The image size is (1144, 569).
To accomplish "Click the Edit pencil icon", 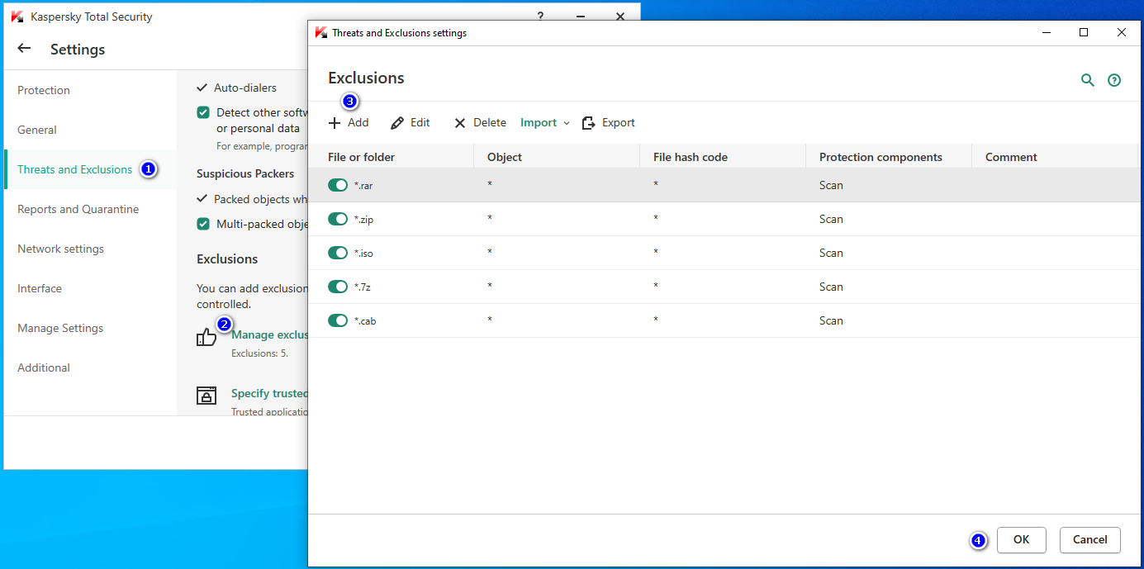I will [397, 123].
